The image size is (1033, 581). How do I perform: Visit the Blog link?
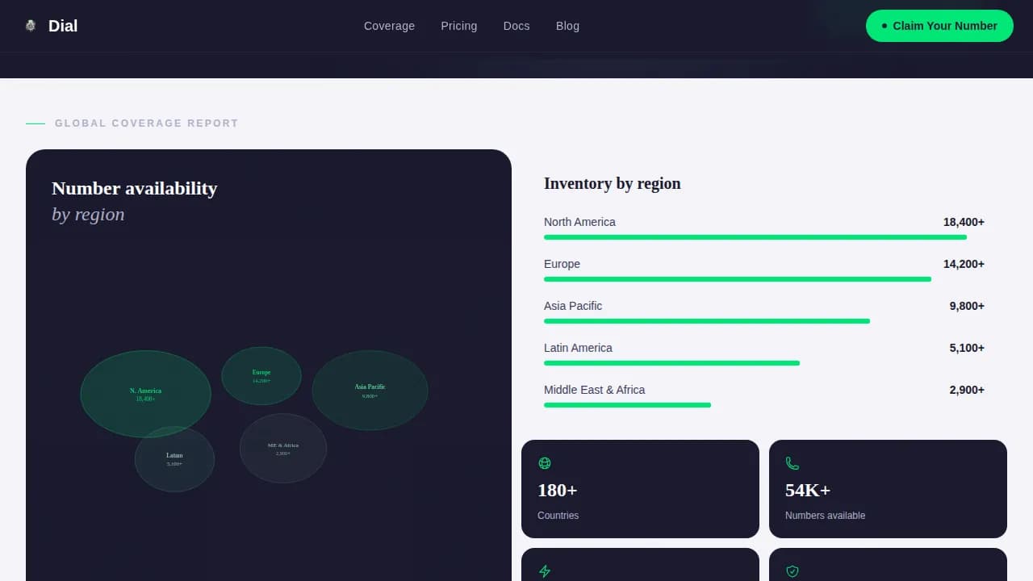point(567,26)
